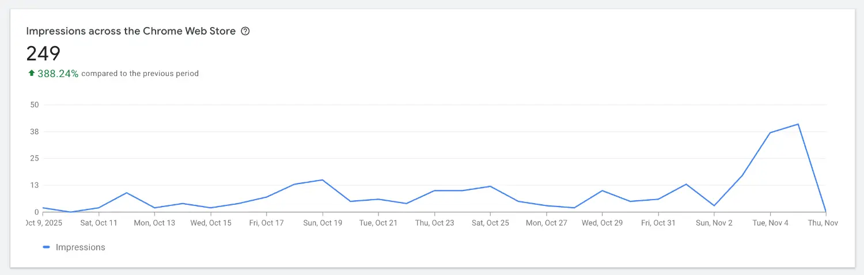Click 'compared to the previous period' text
Screen dimensions: 864x275
pos(140,74)
